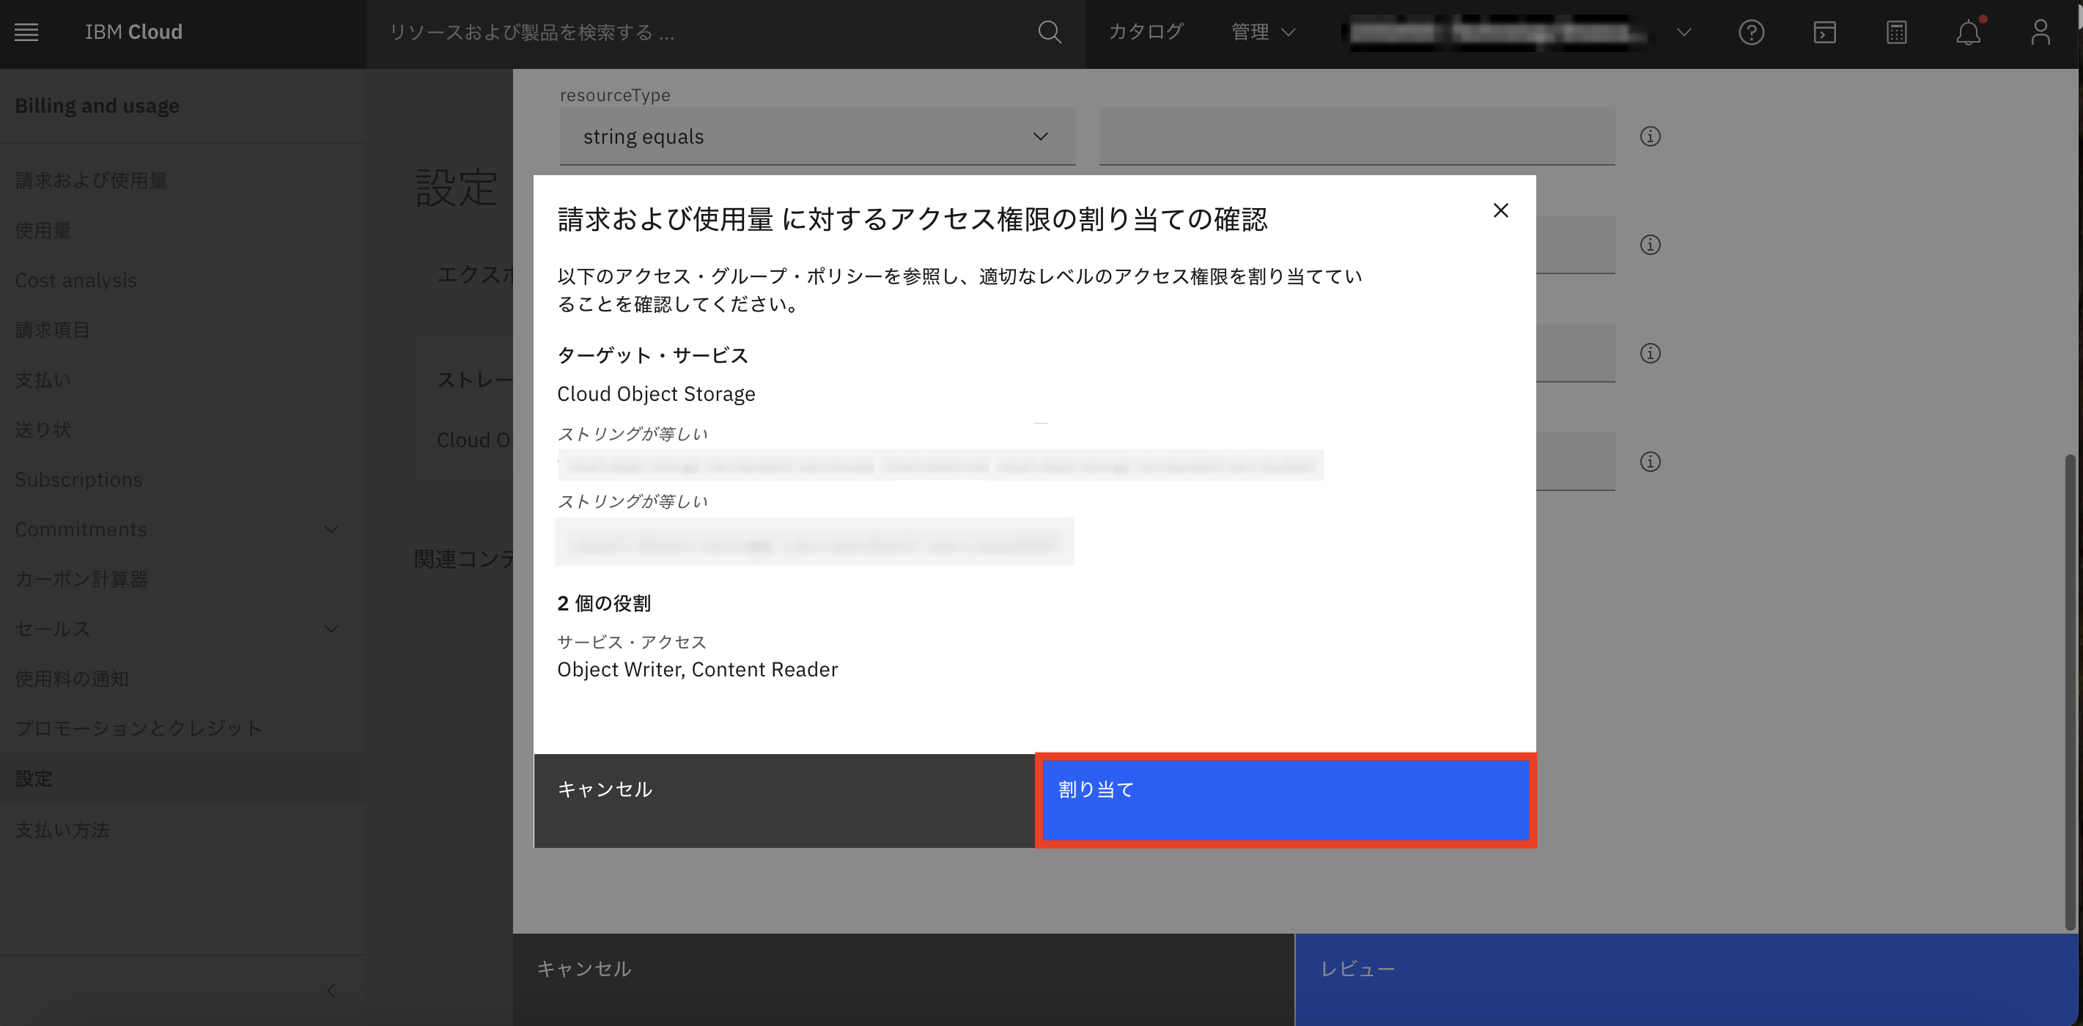2083x1026 pixels.
Task: Select Cost analysis in the sidebar
Action: (x=75, y=281)
